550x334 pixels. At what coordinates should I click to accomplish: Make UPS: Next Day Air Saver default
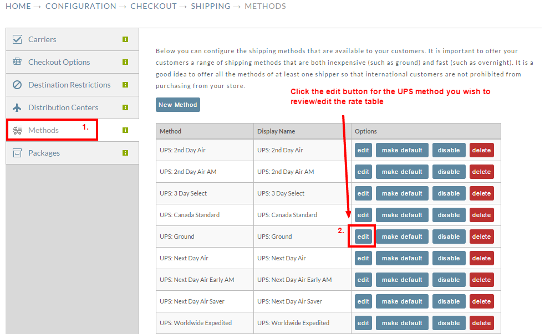(402, 301)
